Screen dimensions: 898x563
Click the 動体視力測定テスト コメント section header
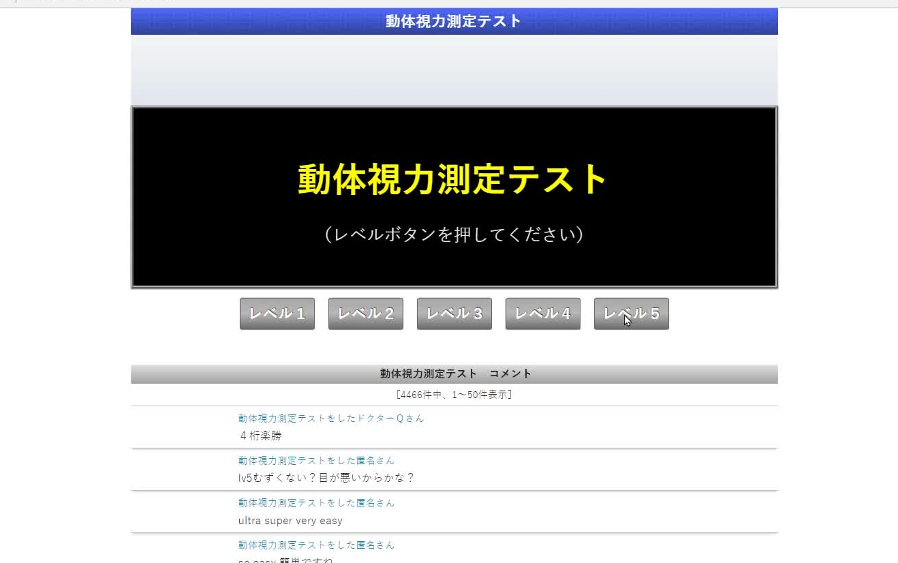[455, 374]
